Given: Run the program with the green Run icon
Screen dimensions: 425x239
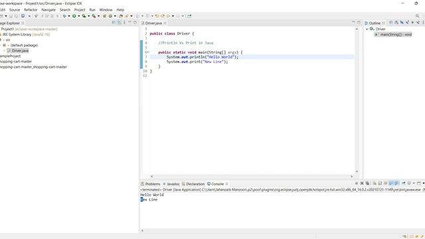Looking at the screenshot, I should click(74, 16).
